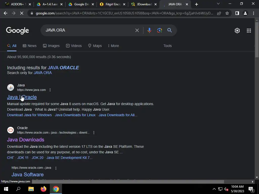
Task: Open JDK 11 sitelink
Action: (x=23, y=158)
